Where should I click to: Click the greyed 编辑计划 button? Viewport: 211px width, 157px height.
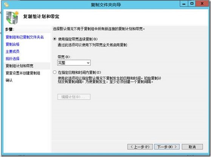74,97
